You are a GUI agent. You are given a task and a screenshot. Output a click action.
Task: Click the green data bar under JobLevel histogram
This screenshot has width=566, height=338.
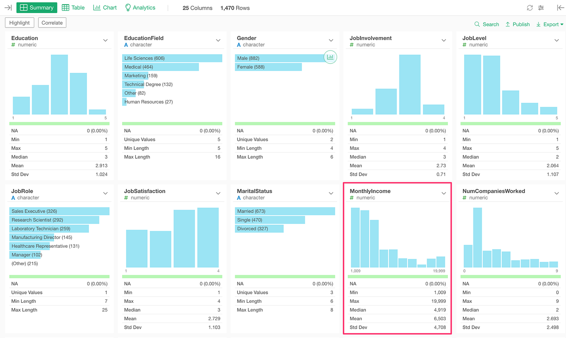pyautogui.click(x=511, y=123)
